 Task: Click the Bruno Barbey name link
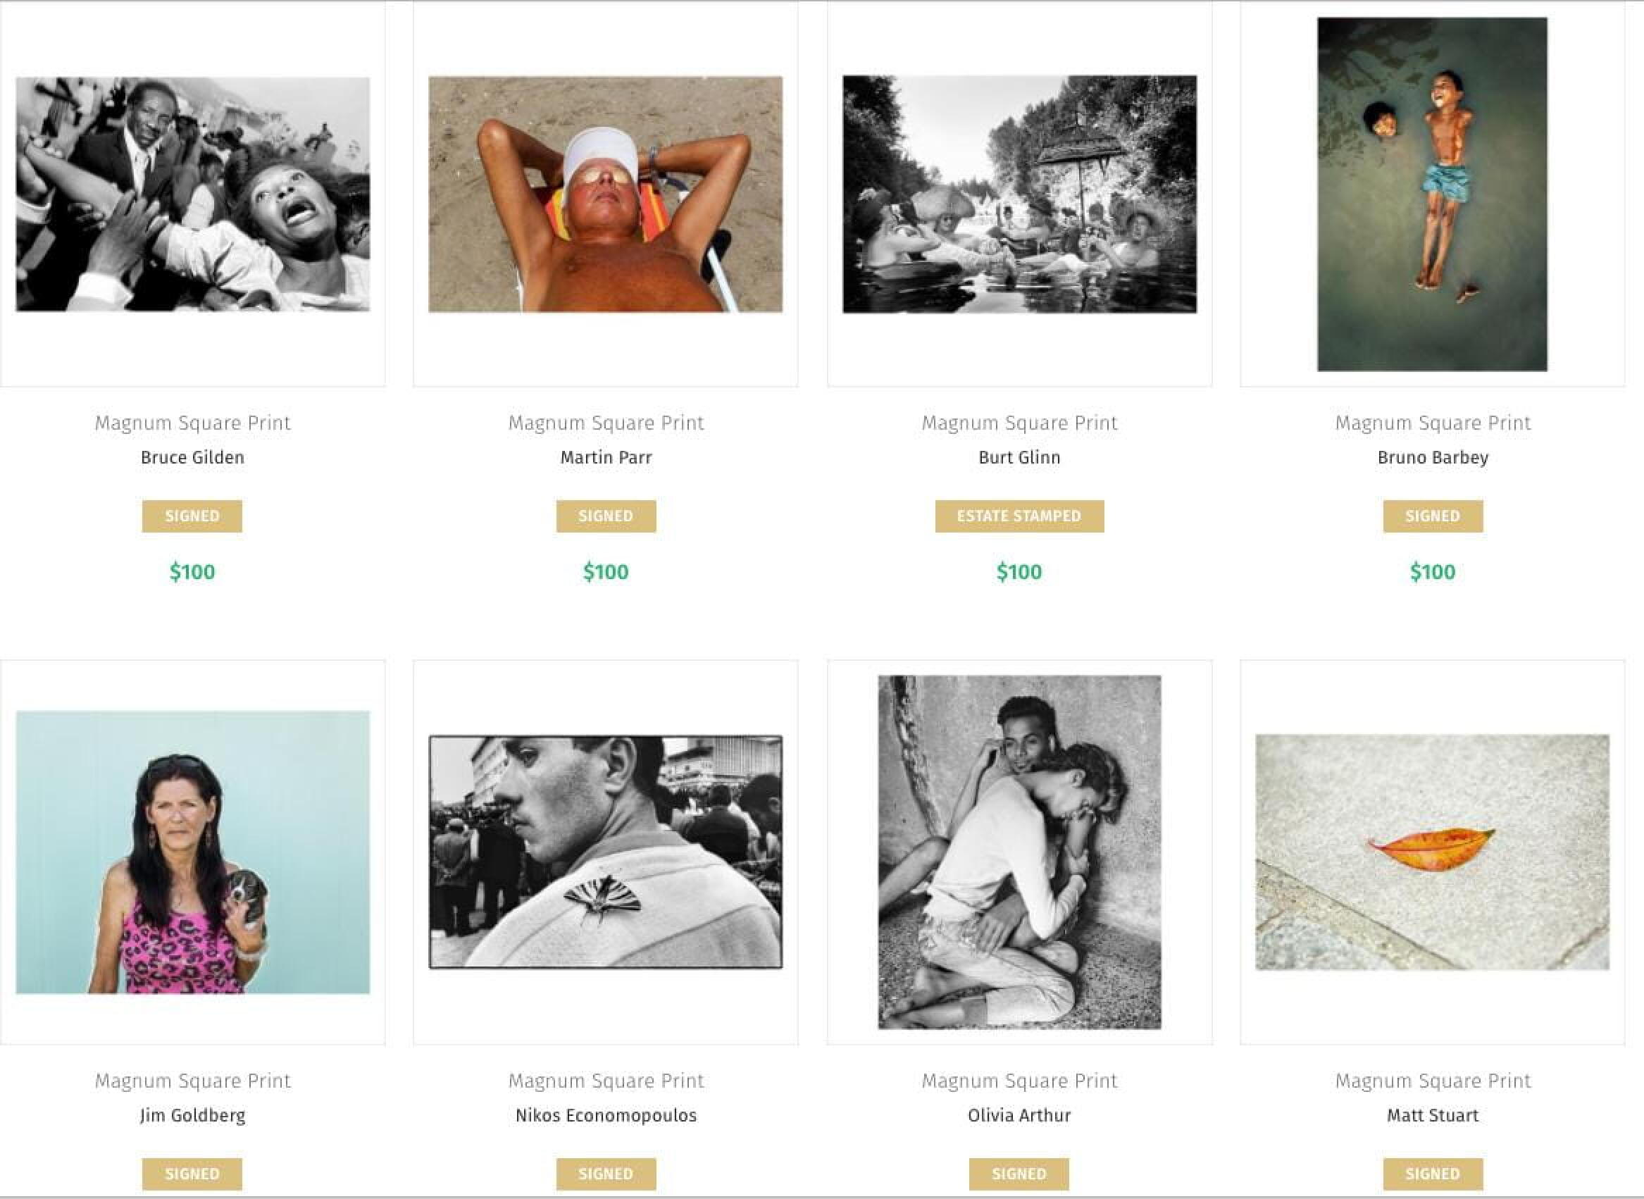click(x=1433, y=457)
